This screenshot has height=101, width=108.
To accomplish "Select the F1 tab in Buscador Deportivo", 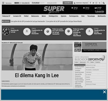I will pyautogui.click(x=88, y=62).
